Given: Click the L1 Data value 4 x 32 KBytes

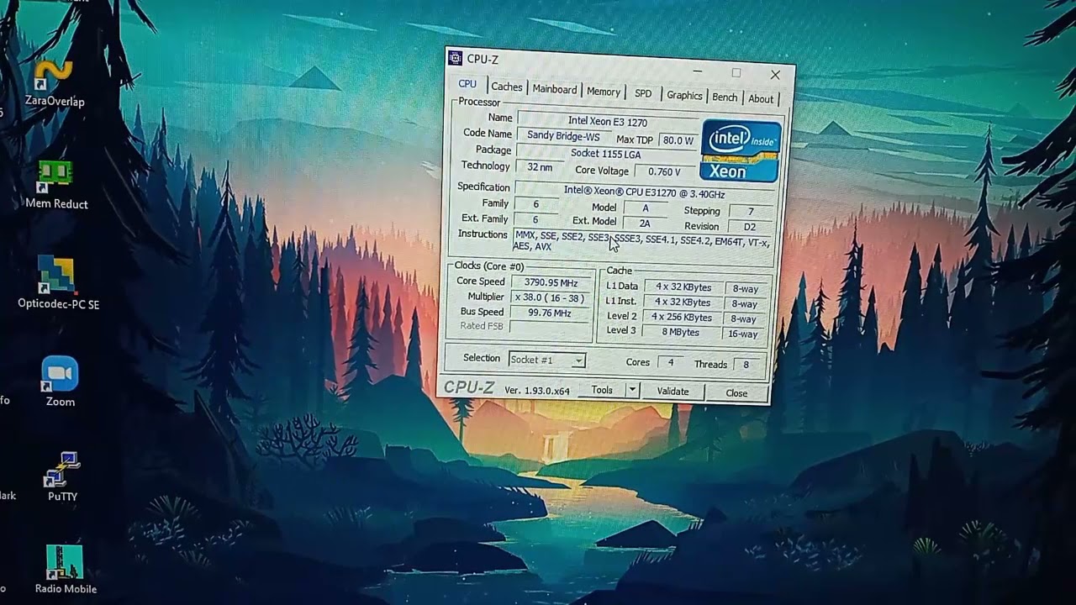Looking at the screenshot, I should 683,287.
